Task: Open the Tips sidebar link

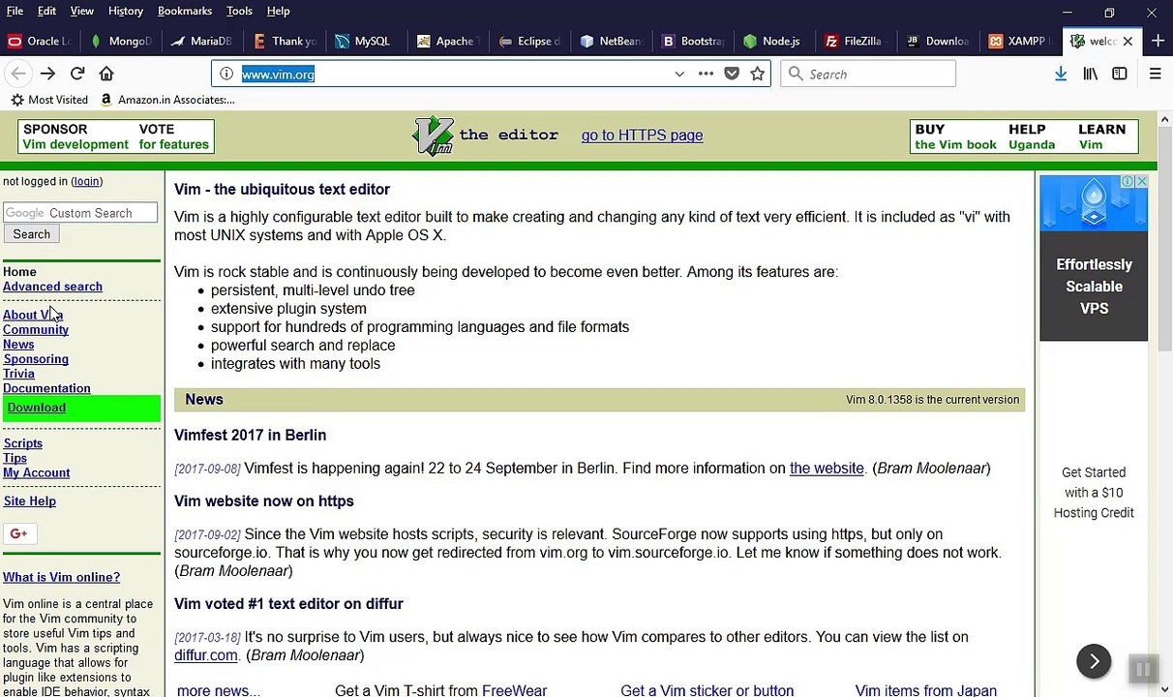Action: click(x=15, y=458)
